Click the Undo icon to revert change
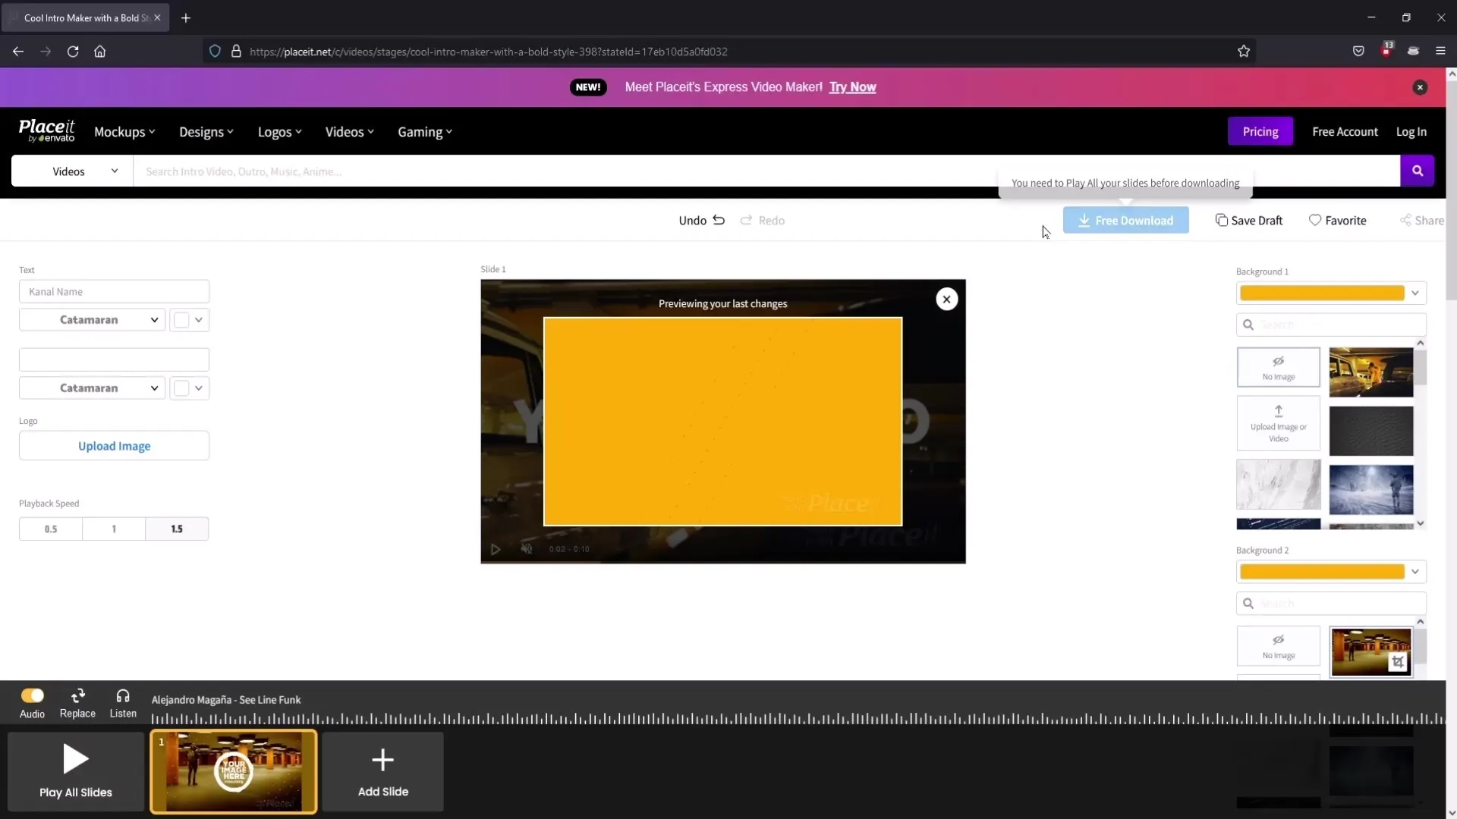 [x=719, y=220]
